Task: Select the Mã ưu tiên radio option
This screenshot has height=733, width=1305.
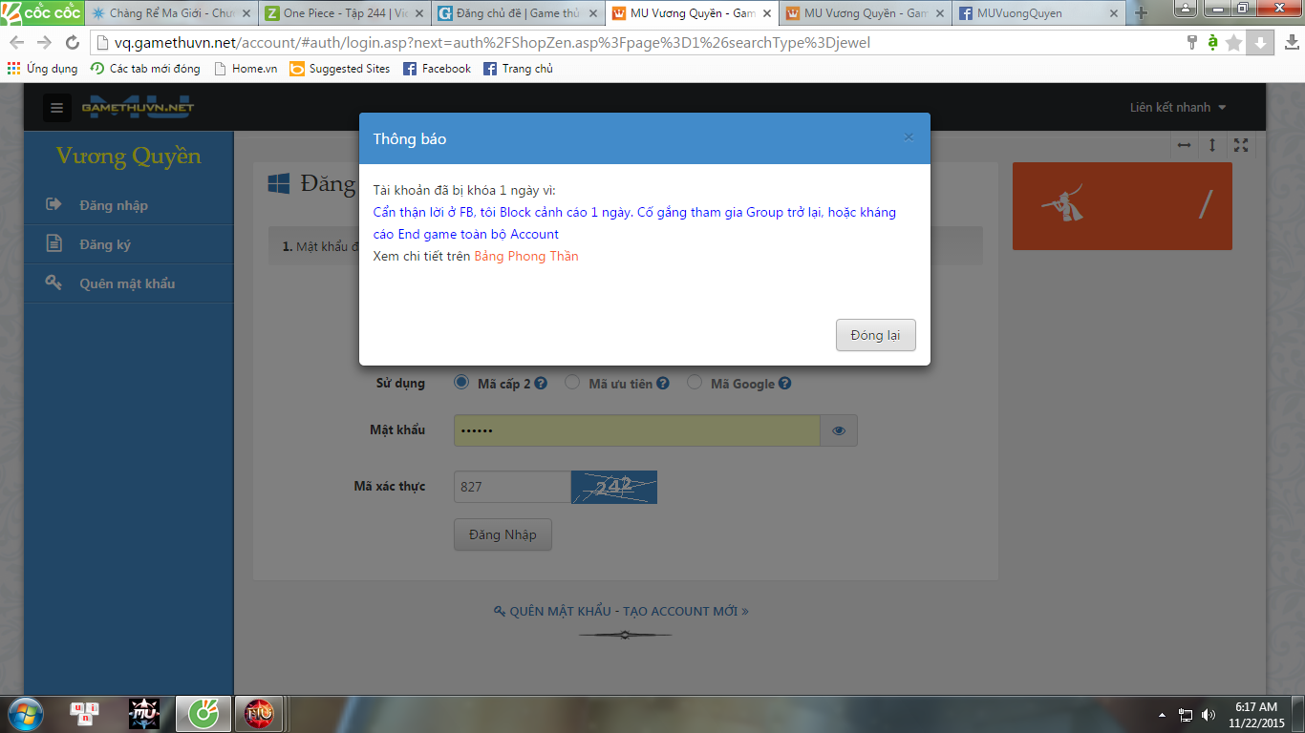Action: click(x=572, y=383)
